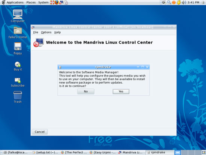Click the lifebuoy help icon in top panel
The image size is (206, 155).
coord(52,2)
